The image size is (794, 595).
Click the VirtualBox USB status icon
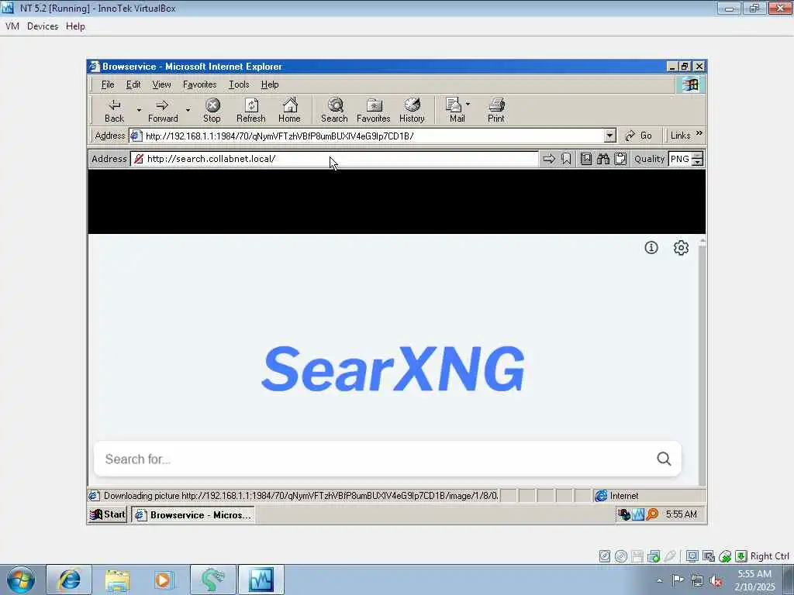point(670,556)
